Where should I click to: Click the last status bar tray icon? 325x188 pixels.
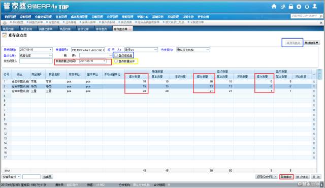321,184
